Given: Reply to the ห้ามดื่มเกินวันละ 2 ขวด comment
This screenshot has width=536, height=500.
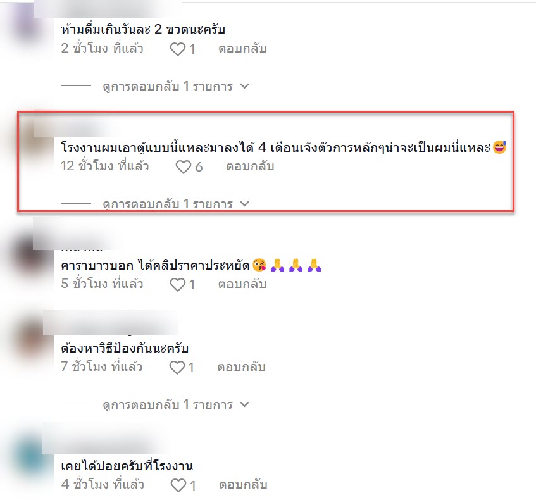Looking at the screenshot, I should (x=242, y=49).
